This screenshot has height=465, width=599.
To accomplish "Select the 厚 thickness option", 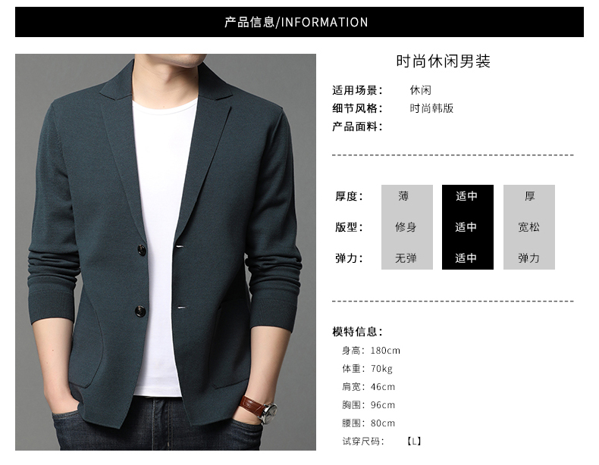I will pyautogui.click(x=529, y=196).
